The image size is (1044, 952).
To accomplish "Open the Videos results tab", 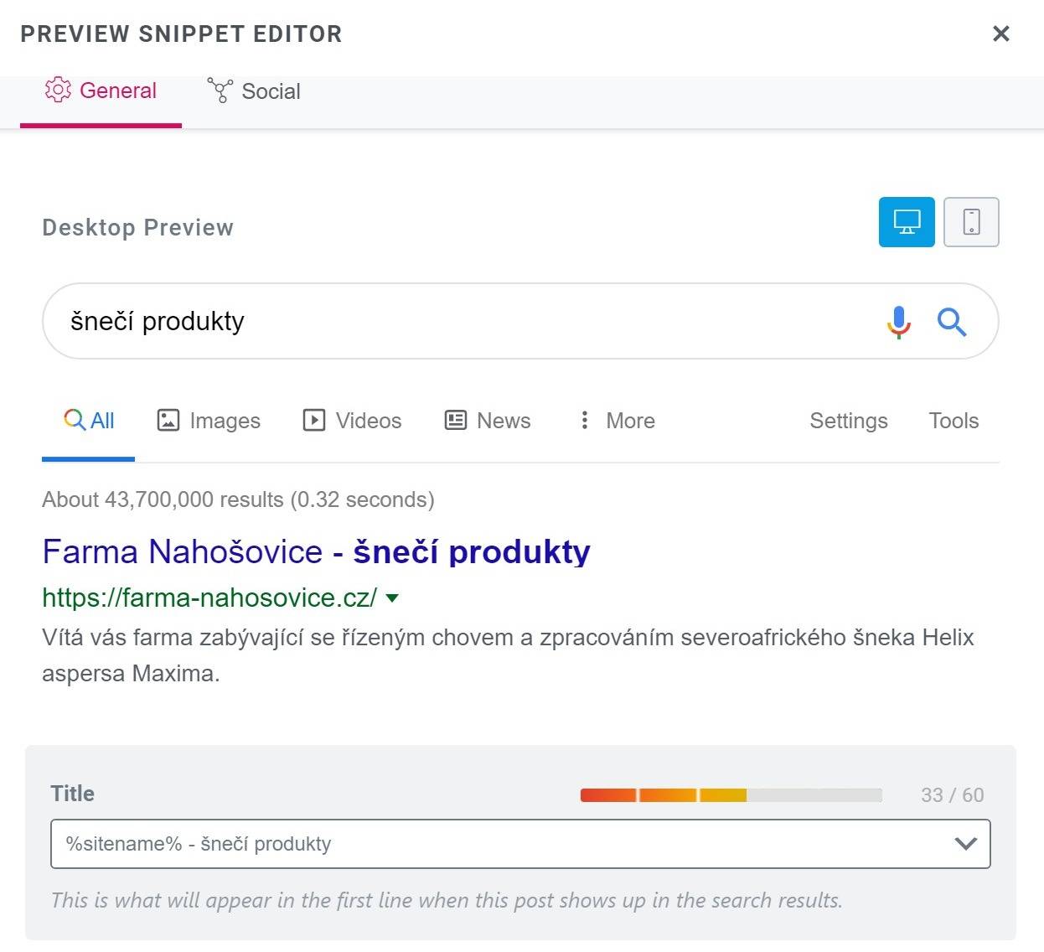I will [x=352, y=421].
